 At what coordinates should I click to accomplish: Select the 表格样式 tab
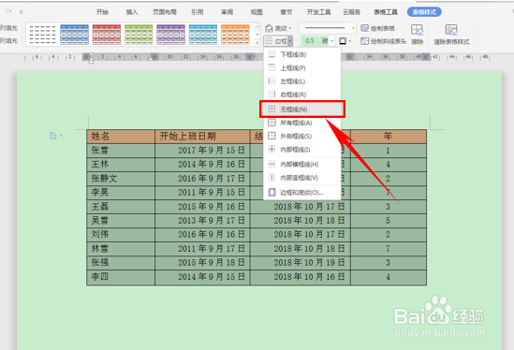tap(424, 12)
